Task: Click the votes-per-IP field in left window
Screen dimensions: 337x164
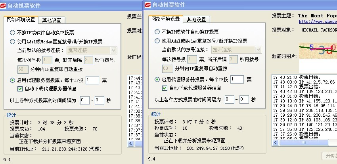Action: [x=92, y=80]
